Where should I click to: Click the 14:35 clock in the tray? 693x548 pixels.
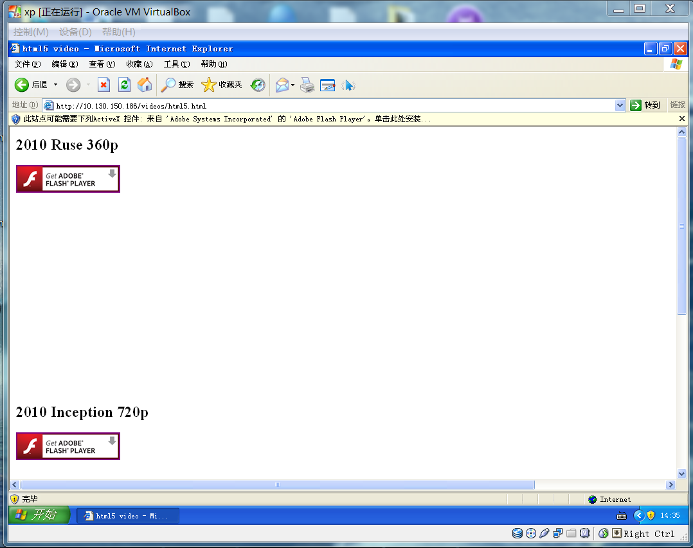tap(670, 515)
